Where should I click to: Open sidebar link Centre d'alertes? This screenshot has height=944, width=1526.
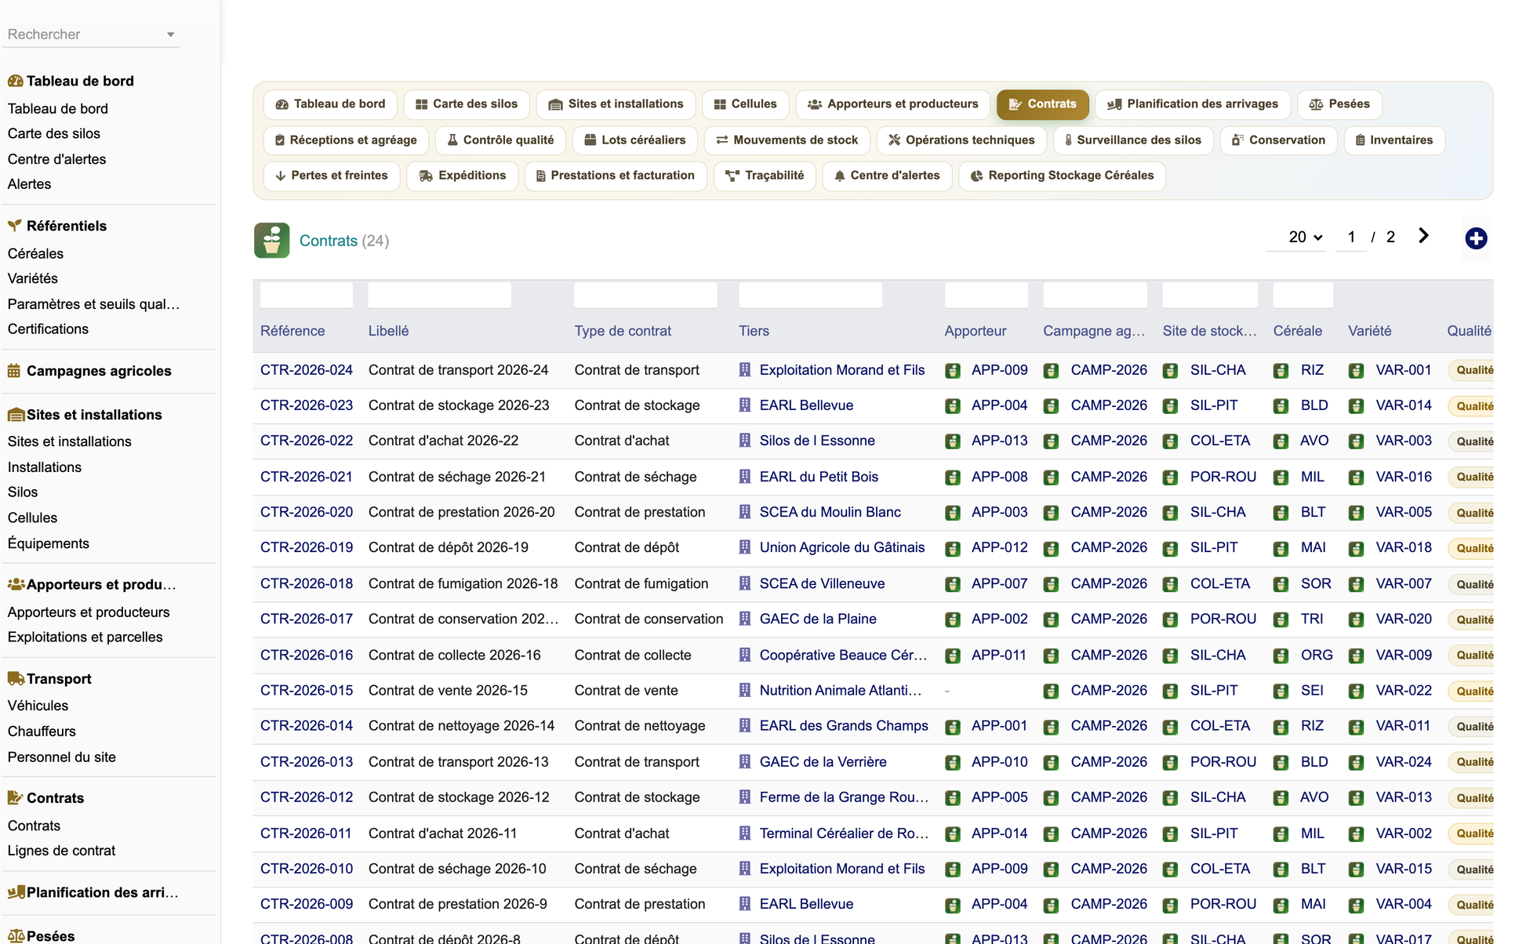(x=56, y=159)
